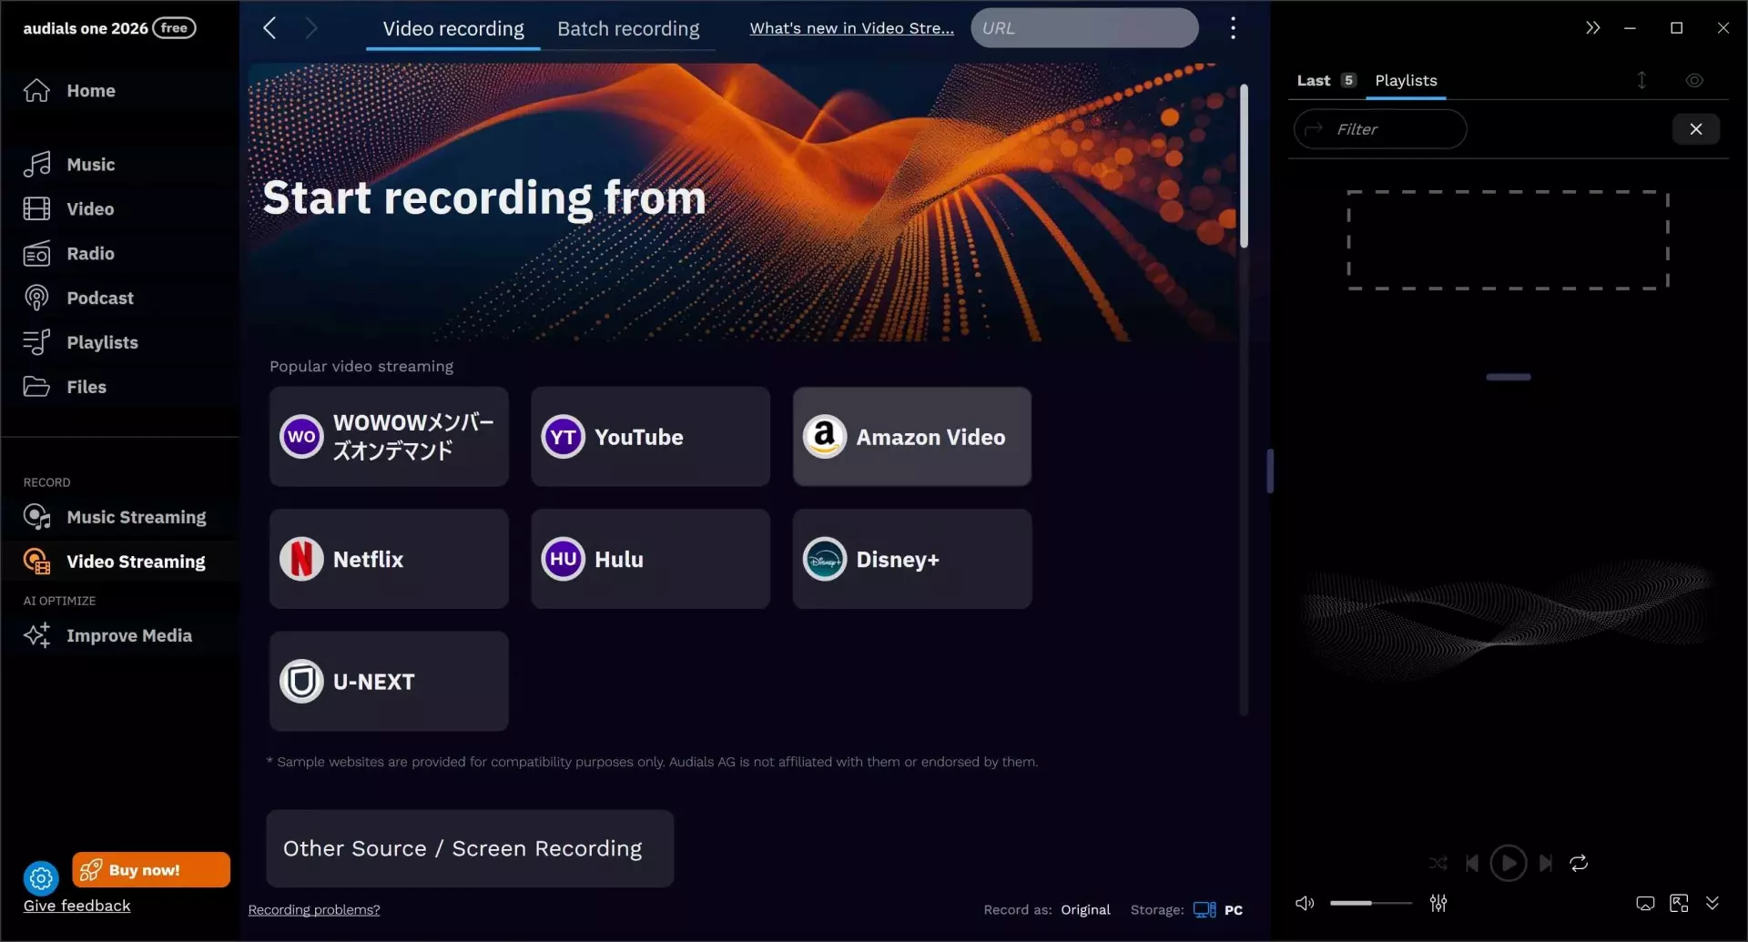Toggle repeat playback
Image resolution: width=1748 pixels, height=942 pixels.
point(1579,863)
